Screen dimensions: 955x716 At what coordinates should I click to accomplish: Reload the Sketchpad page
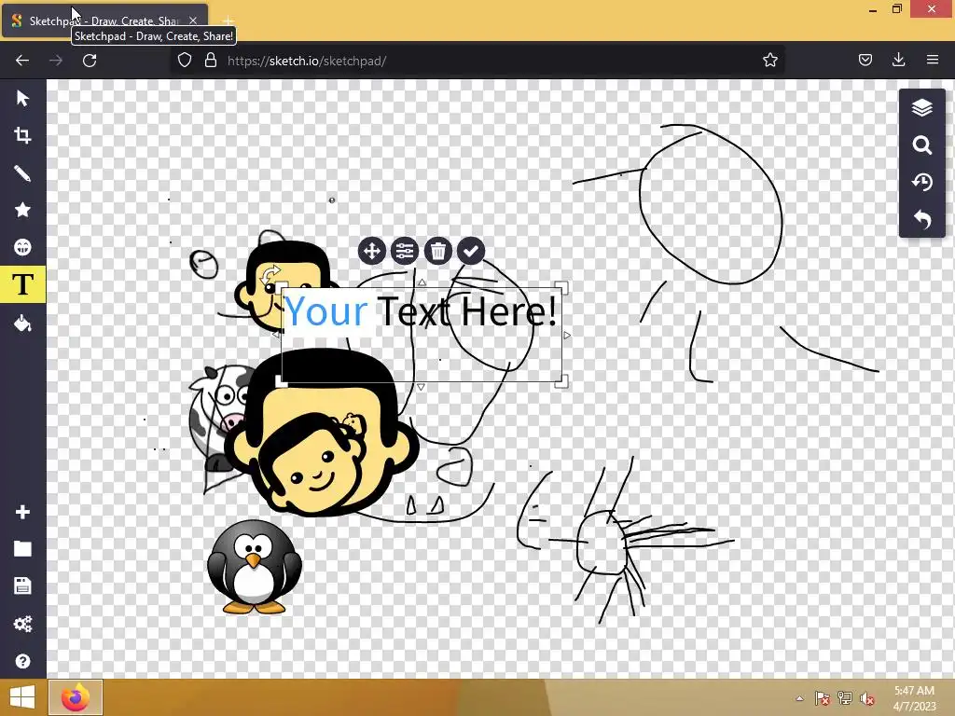pyautogui.click(x=90, y=61)
